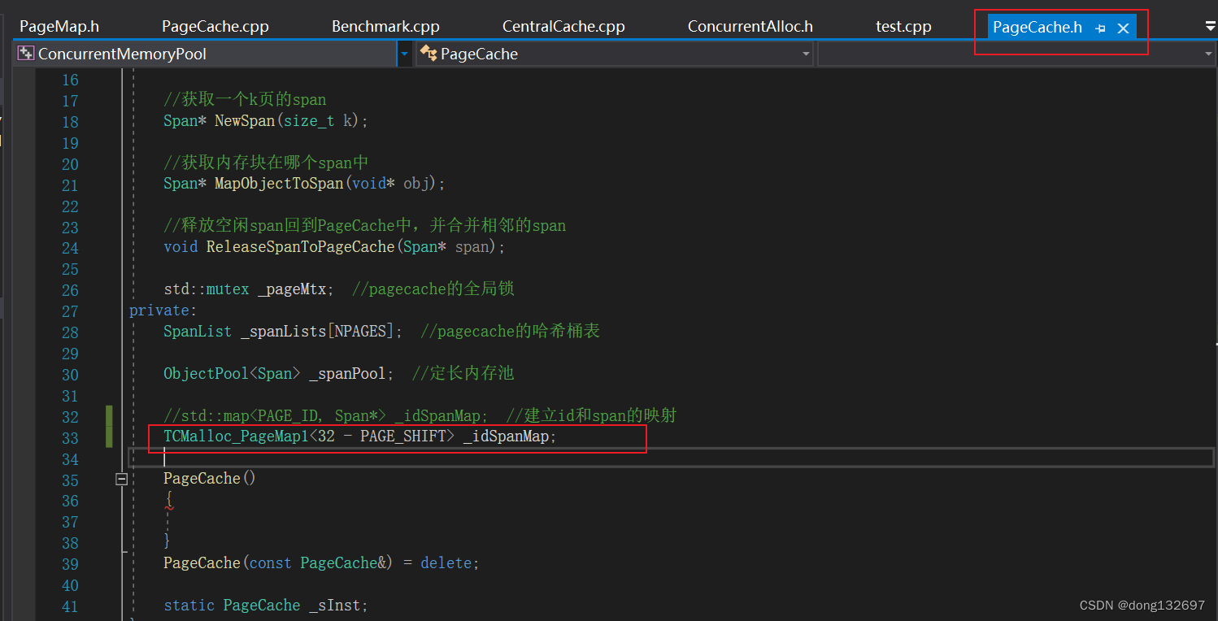Open the empty members dropdown
Screen dimensions: 1218x621
coord(1016,54)
